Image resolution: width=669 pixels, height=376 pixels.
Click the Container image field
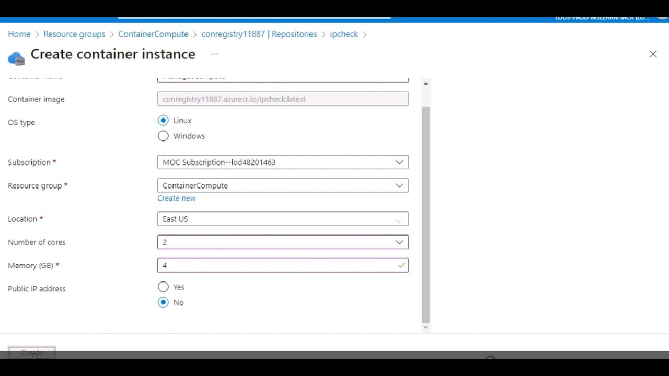[x=283, y=99]
